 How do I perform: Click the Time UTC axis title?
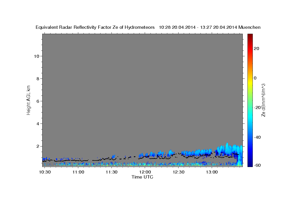coord(142,177)
